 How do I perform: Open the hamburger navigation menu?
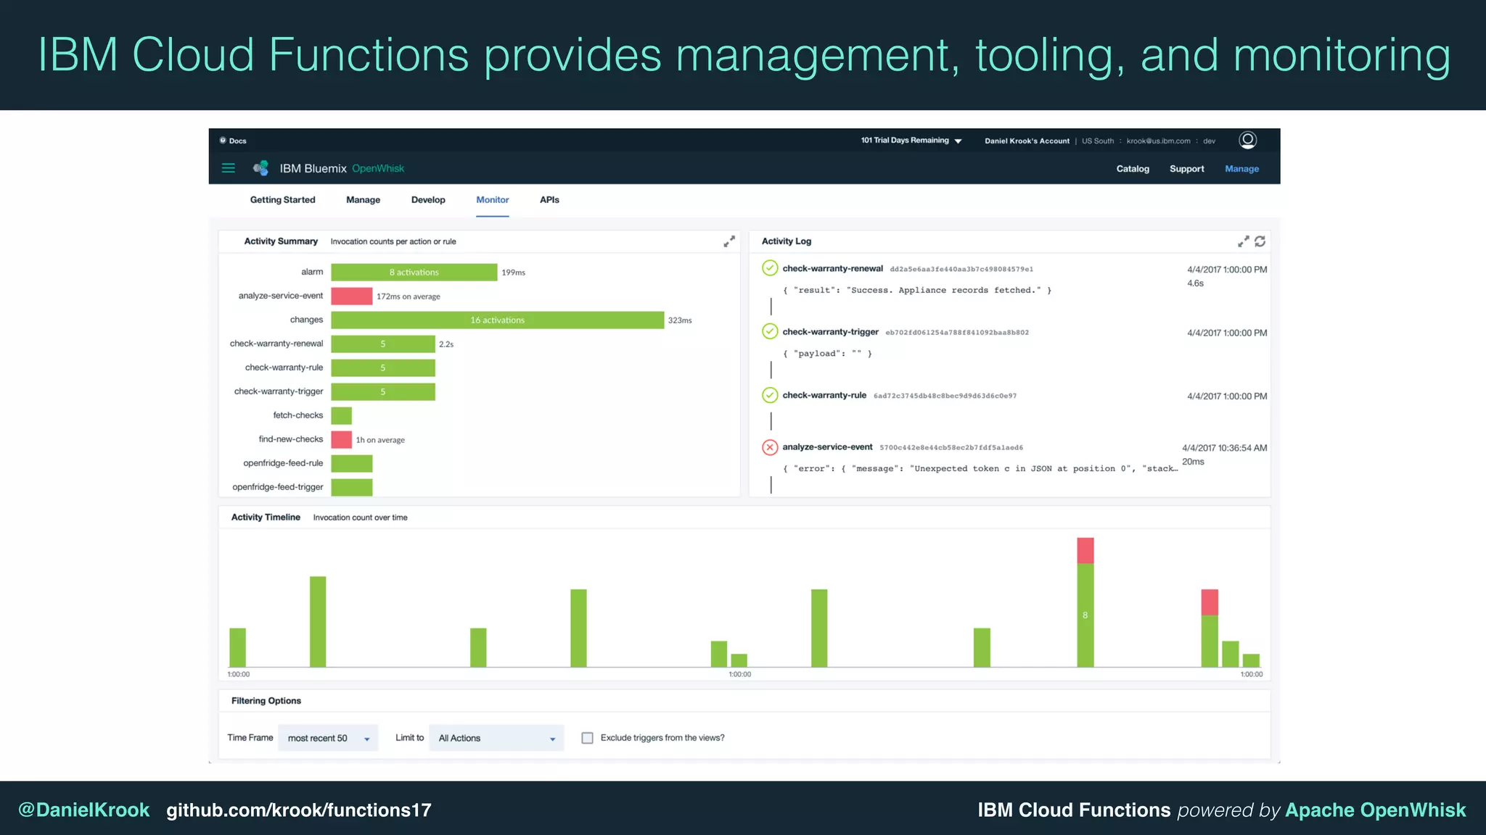(228, 168)
